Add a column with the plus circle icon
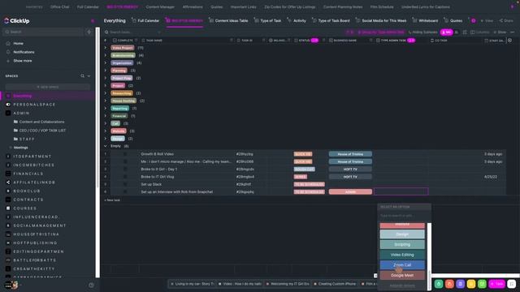This screenshot has height=292, width=520. (509, 41)
